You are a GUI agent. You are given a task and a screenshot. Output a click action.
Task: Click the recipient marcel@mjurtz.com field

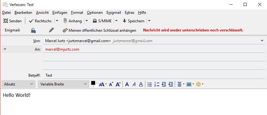point(154,49)
